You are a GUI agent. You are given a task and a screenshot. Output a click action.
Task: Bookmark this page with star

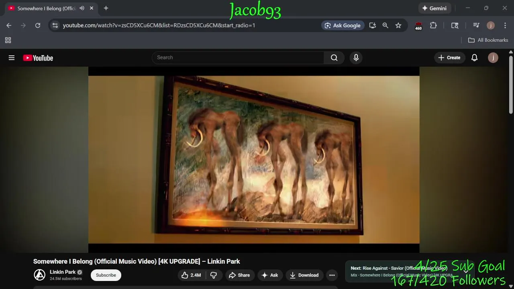tap(398, 25)
